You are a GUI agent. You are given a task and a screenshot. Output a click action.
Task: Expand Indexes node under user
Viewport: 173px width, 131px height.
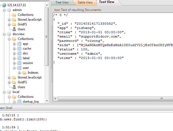pos(20,73)
